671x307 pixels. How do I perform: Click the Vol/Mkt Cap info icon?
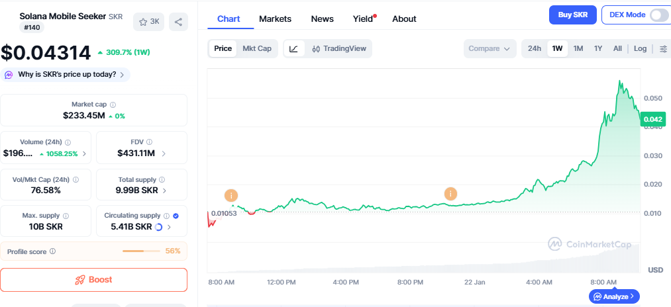tap(76, 179)
